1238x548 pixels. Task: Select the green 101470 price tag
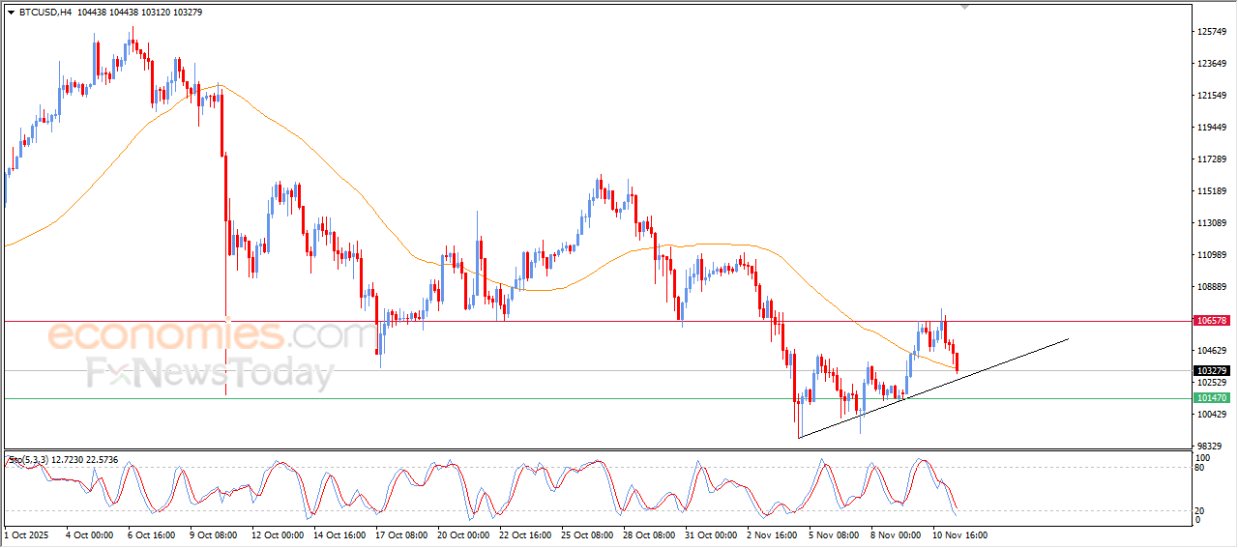coord(1211,398)
